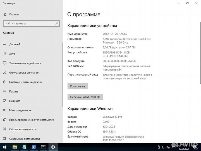Click the Перо и сенсорный ввод label
The image size is (201, 151).
(x=83, y=75)
